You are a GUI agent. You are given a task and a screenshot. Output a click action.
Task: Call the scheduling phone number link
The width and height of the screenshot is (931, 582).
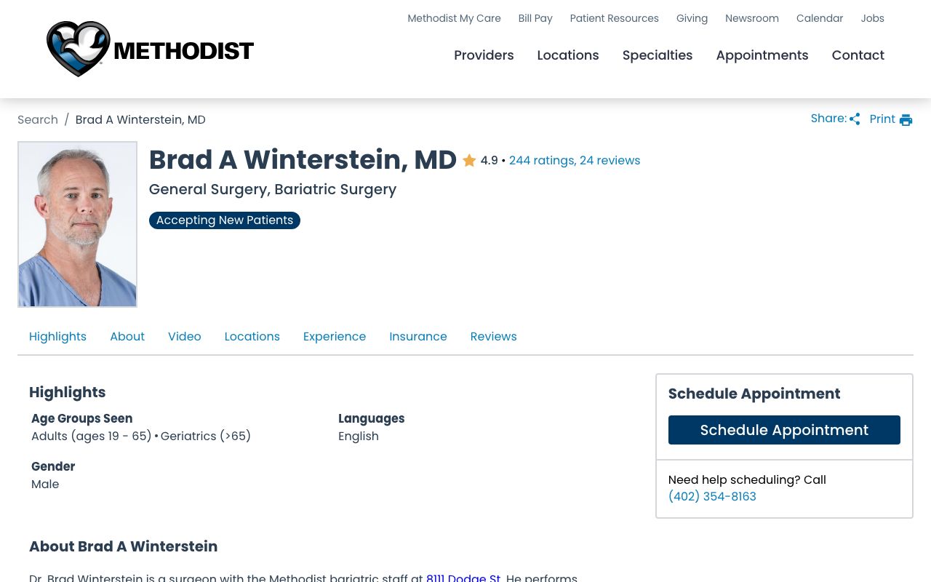point(712,496)
